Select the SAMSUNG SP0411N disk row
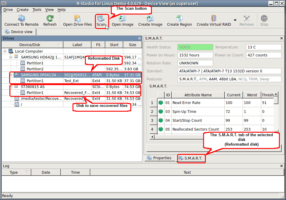This screenshot has height=200, width=286. [x=72, y=75]
